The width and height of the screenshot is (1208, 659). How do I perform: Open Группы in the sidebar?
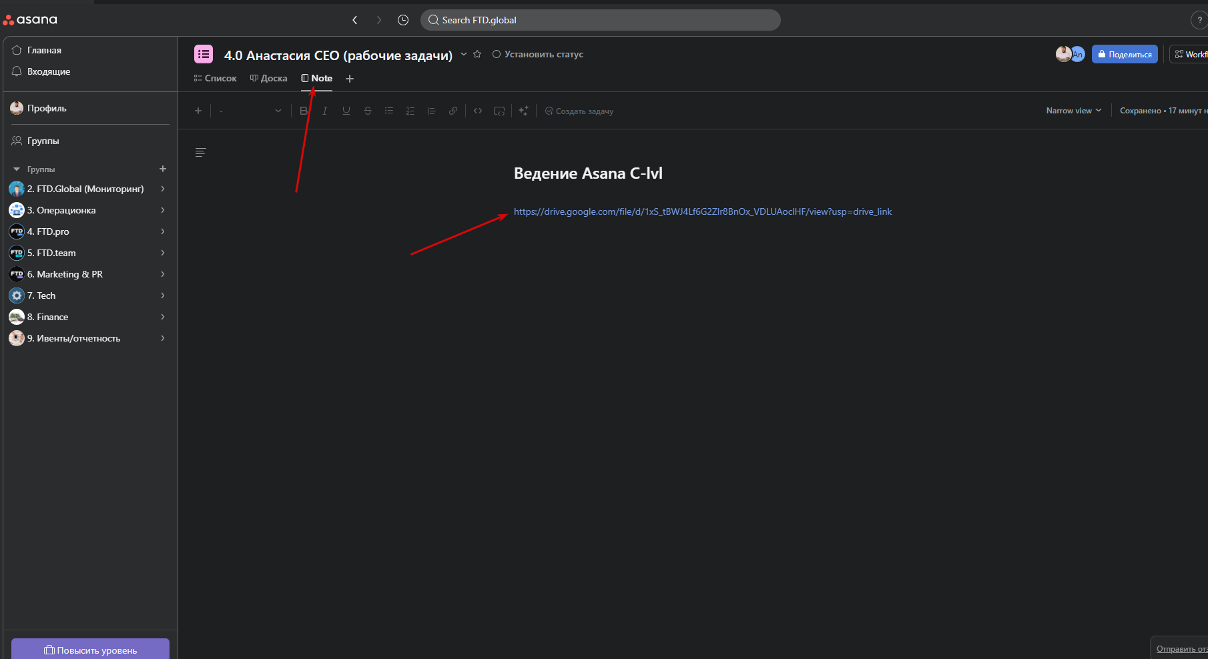click(x=90, y=141)
